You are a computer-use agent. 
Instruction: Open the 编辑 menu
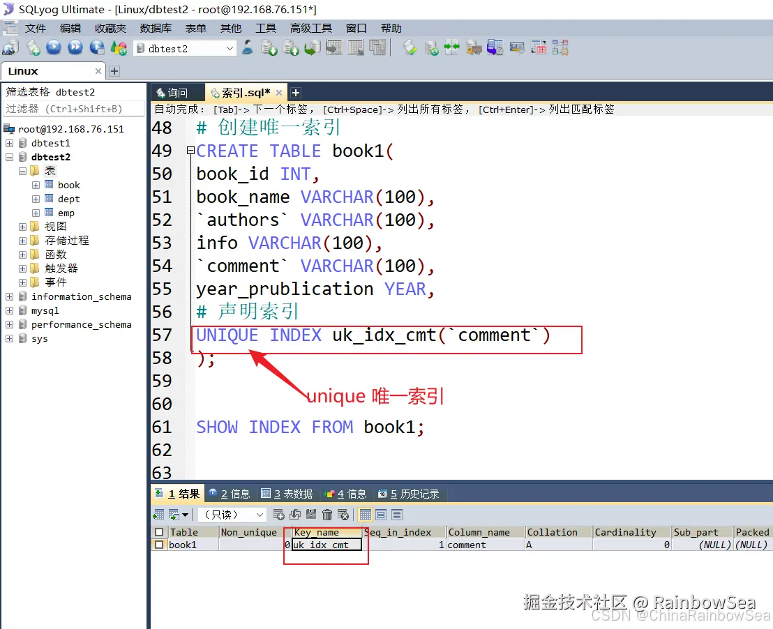(x=70, y=28)
